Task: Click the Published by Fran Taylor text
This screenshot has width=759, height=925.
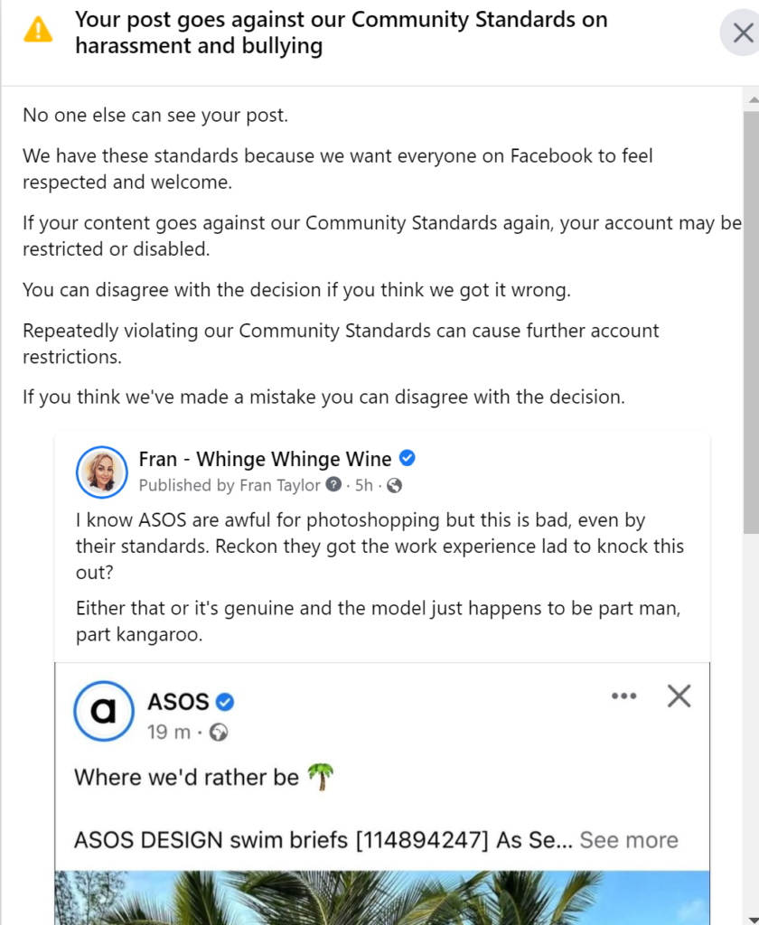Action: (229, 485)
